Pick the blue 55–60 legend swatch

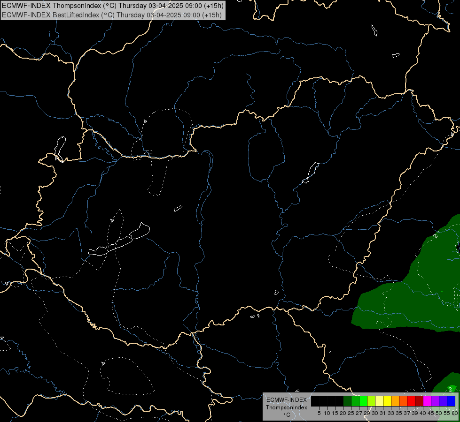tap(451, 401)
